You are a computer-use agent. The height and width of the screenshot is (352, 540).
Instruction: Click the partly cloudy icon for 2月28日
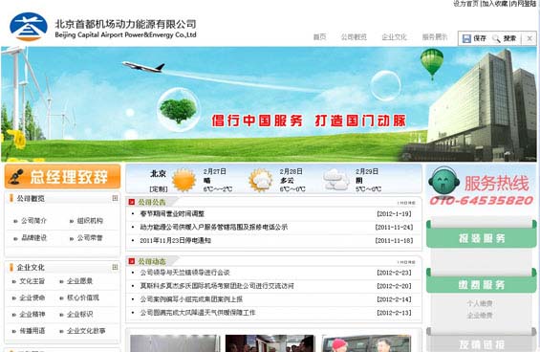[x=261, y=180]
